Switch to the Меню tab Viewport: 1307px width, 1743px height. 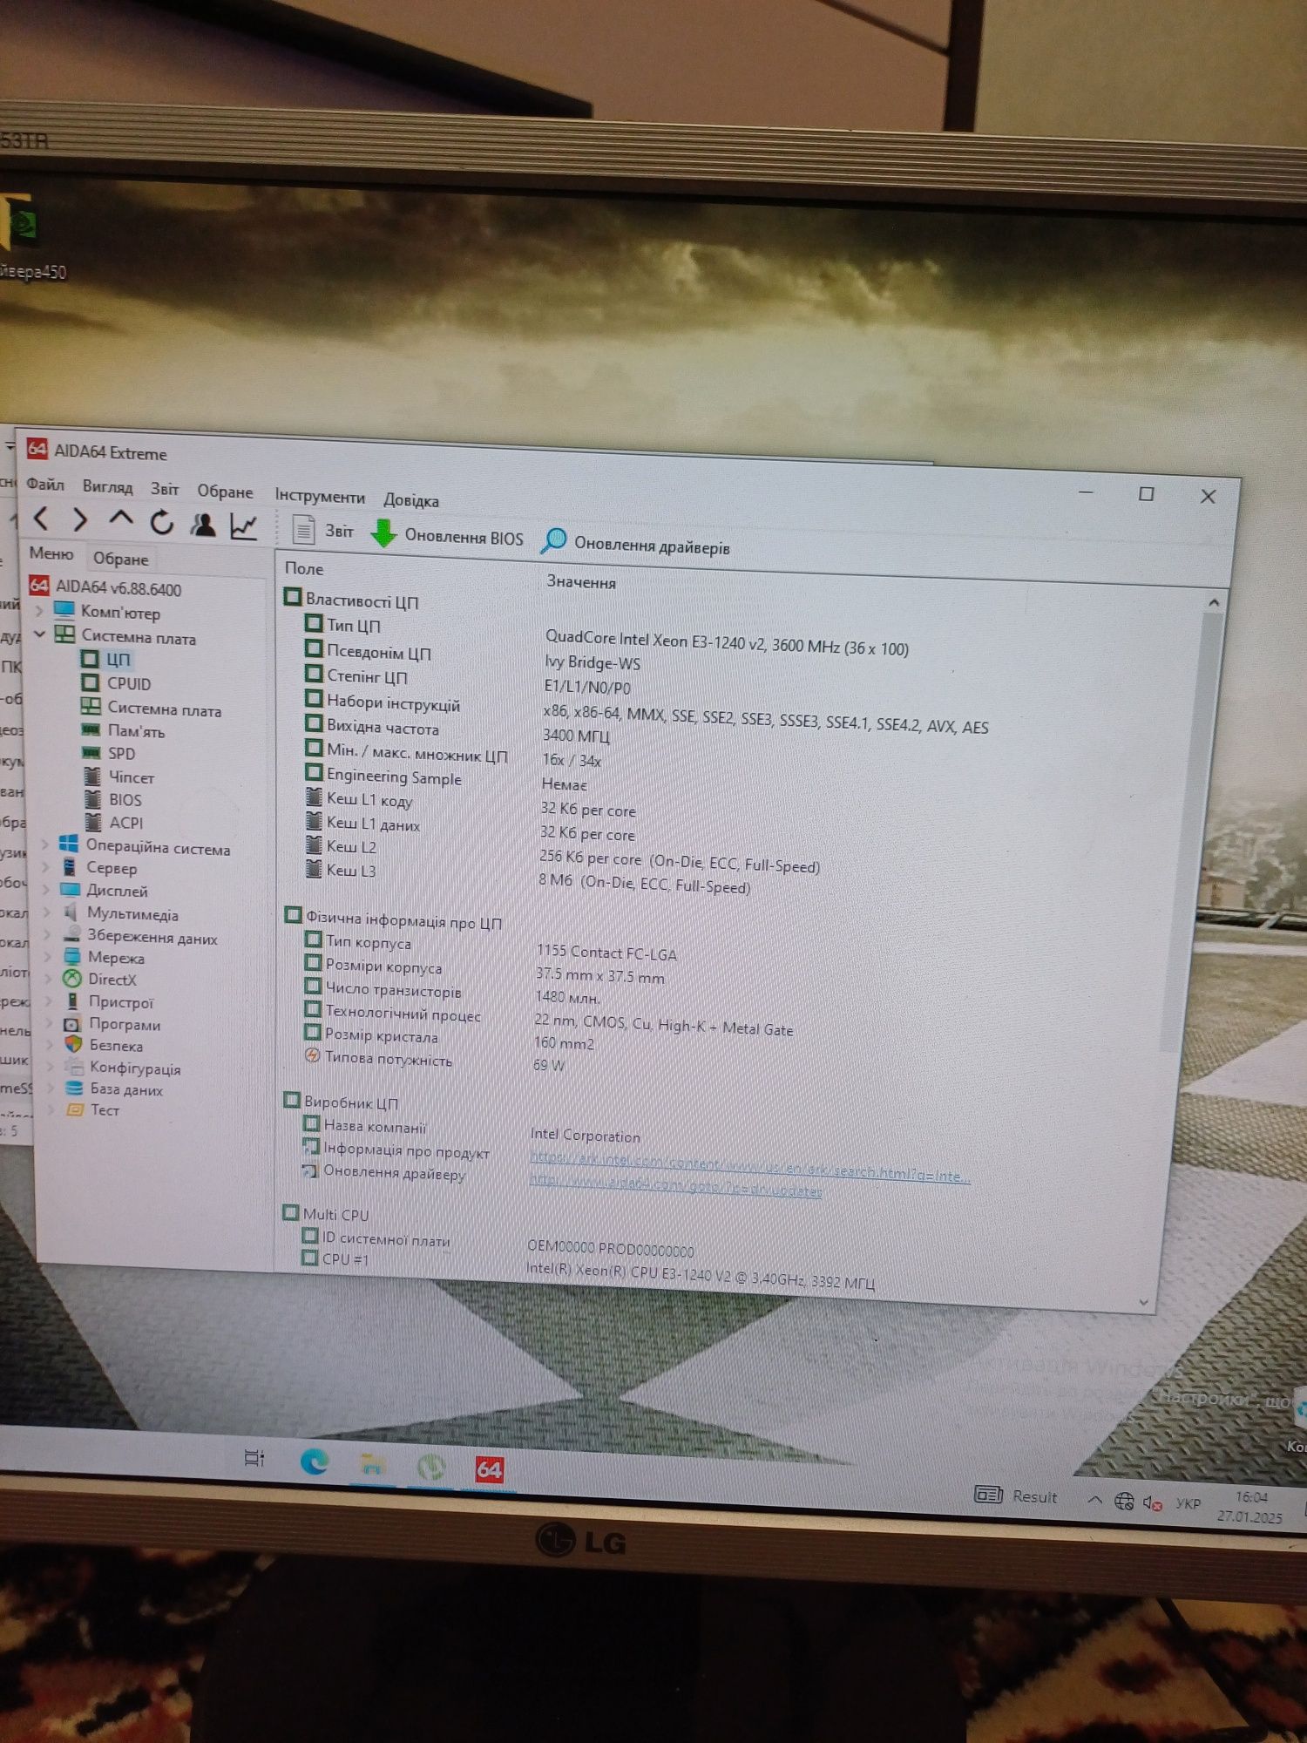click(x=51, y=553)
